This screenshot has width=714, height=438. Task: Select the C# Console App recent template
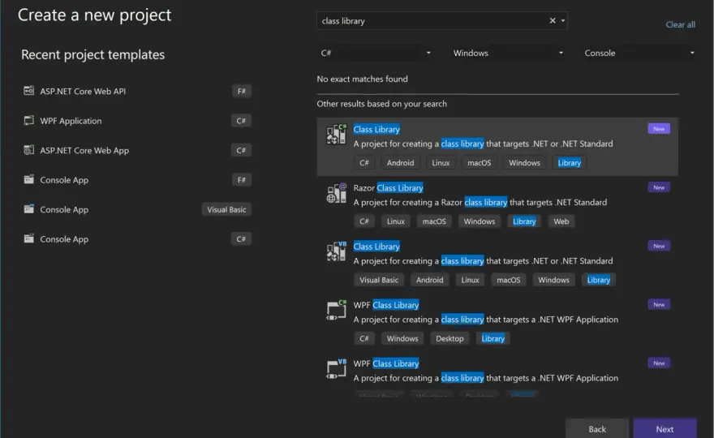pyautogui.click(x=136, y=239)
